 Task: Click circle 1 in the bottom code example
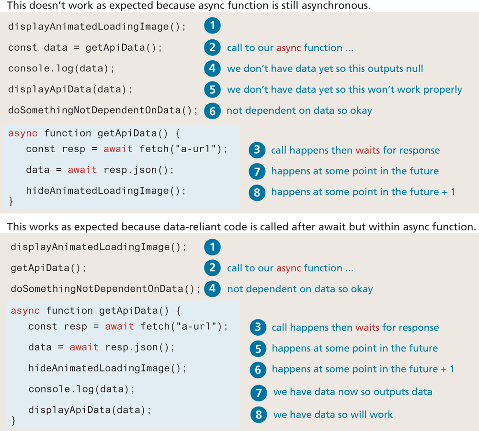coord(212,247)
